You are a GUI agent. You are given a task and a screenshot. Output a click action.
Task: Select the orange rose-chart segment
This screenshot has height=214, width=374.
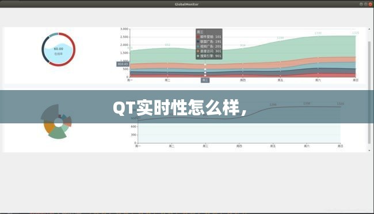pos(49,127)
